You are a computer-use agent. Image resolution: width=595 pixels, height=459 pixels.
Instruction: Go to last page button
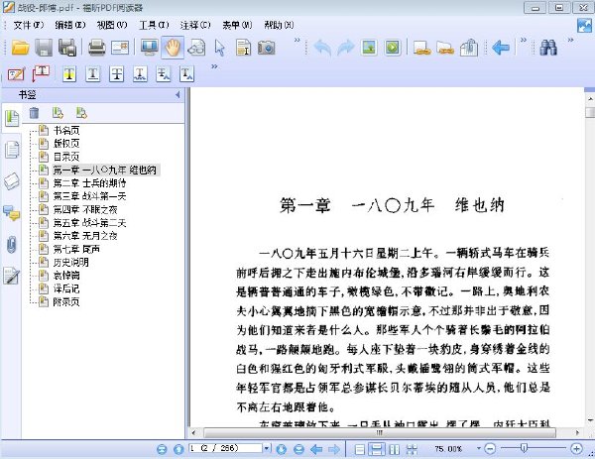(x=298, y=449)
